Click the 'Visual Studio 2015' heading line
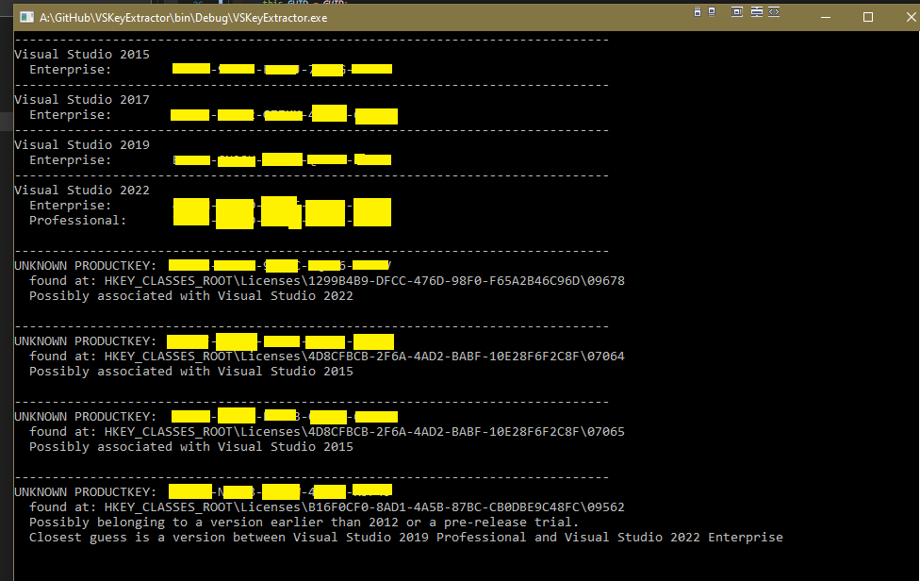 tap(82, 54)
